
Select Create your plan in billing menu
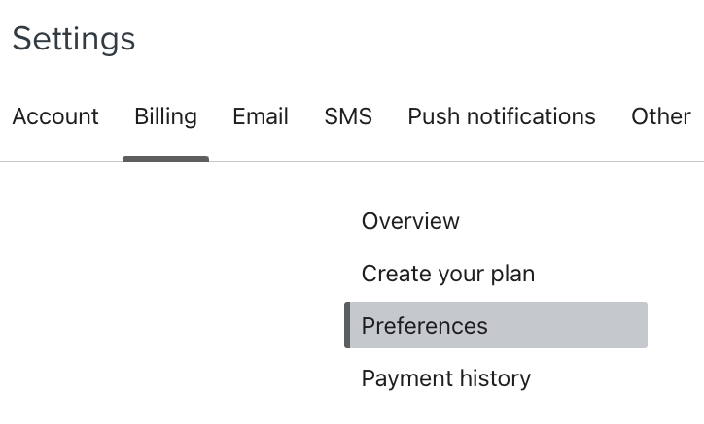click(448, 274)
